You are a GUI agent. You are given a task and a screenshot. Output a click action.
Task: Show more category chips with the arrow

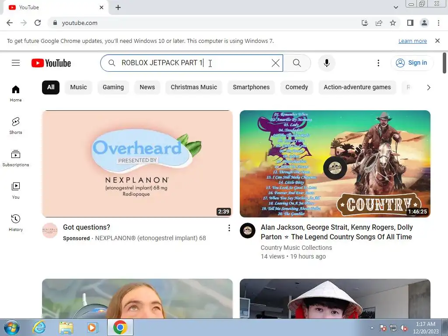[x=428, y=87]
